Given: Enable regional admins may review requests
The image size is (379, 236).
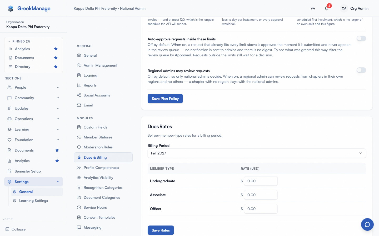Looking at the screenshot, I should [361, 70].
